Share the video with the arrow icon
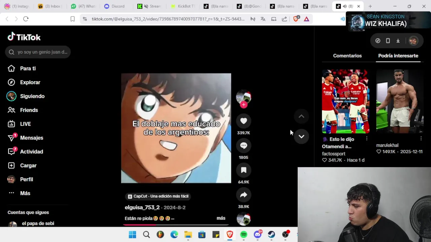The width and height of the screenshot is (431, 242). (x=243, y=195)
